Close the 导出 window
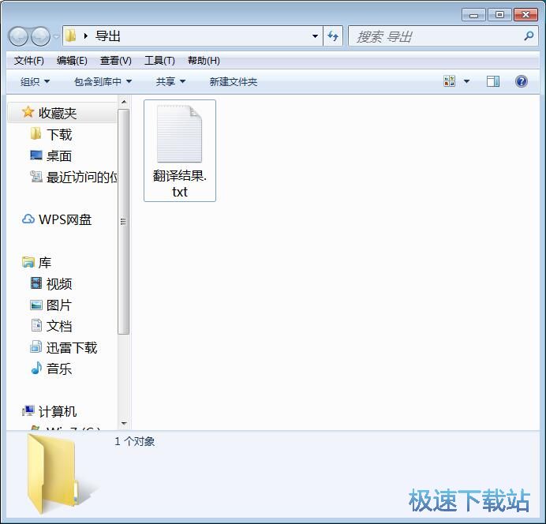546x524 pixels. point(525,15)
